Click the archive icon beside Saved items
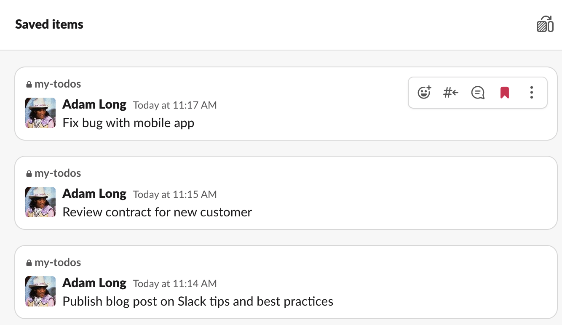Screen dimensions: 562x325 [545, 24]
